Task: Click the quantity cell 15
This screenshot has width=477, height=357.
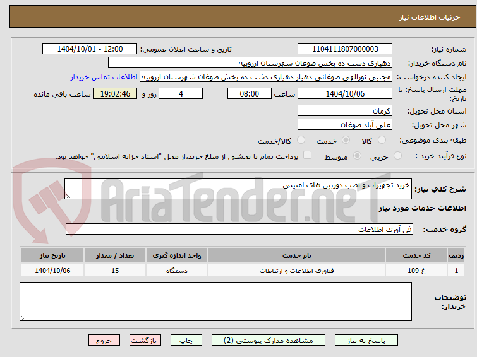Action: click(x=115, y=271)
